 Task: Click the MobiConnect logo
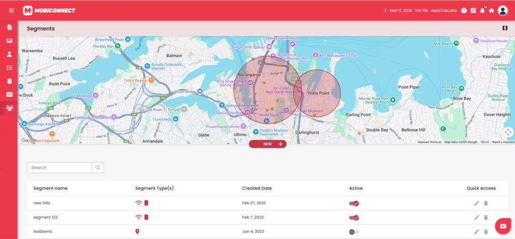(49, 11)
